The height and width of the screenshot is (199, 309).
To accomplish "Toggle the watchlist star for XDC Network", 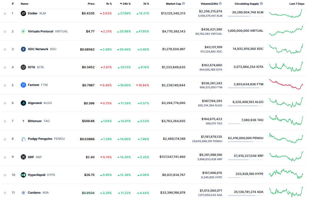I will 5,49.
